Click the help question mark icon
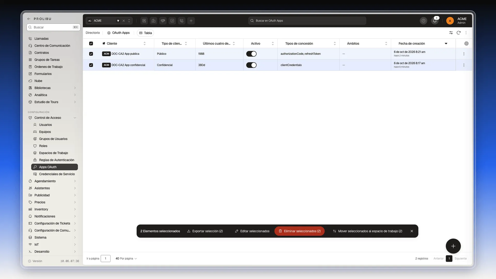Screen dimensions: 496x279 pos(423,21)
